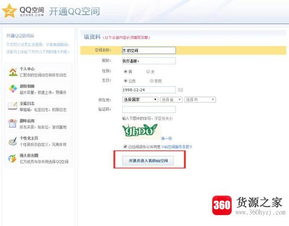Screen dimensions: 289x226
Task: Click the text 草稿箱，私密日志，权限日志
Action: pos(43,110)
